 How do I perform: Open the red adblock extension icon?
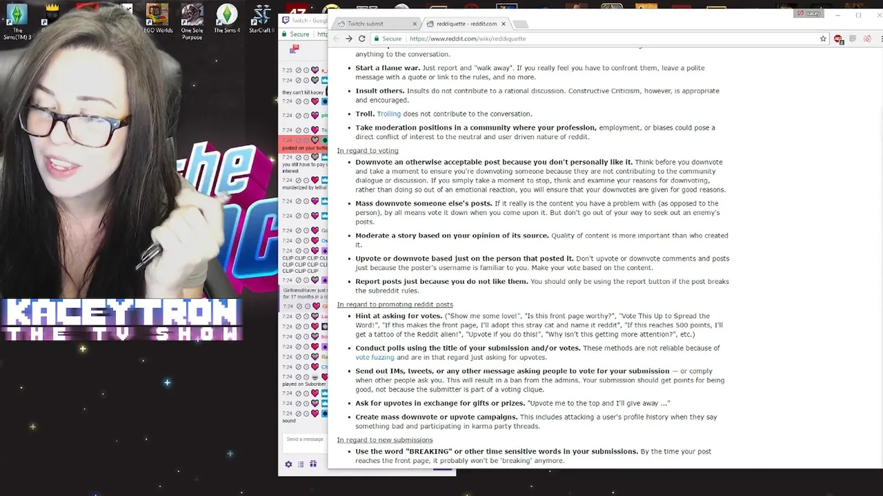click(838, 39)
